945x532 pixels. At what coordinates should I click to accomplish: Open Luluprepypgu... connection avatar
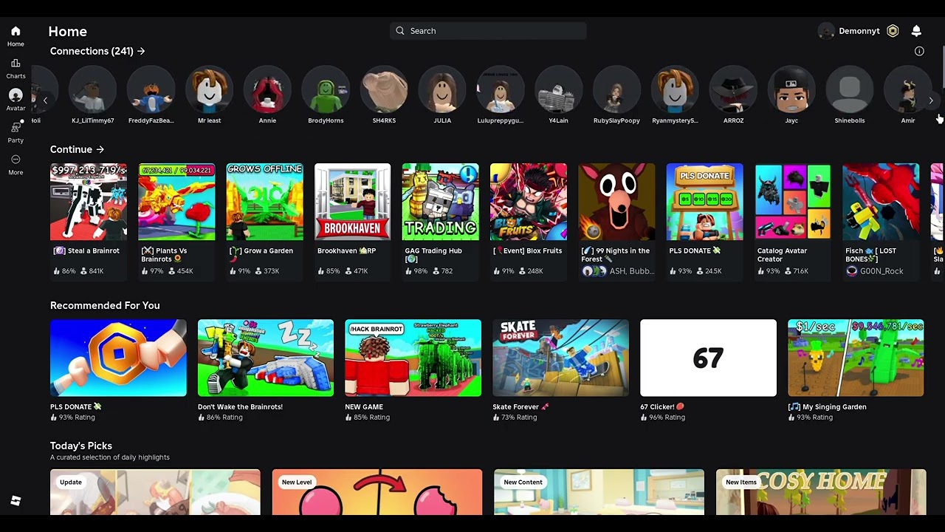[x=501, y=89]
